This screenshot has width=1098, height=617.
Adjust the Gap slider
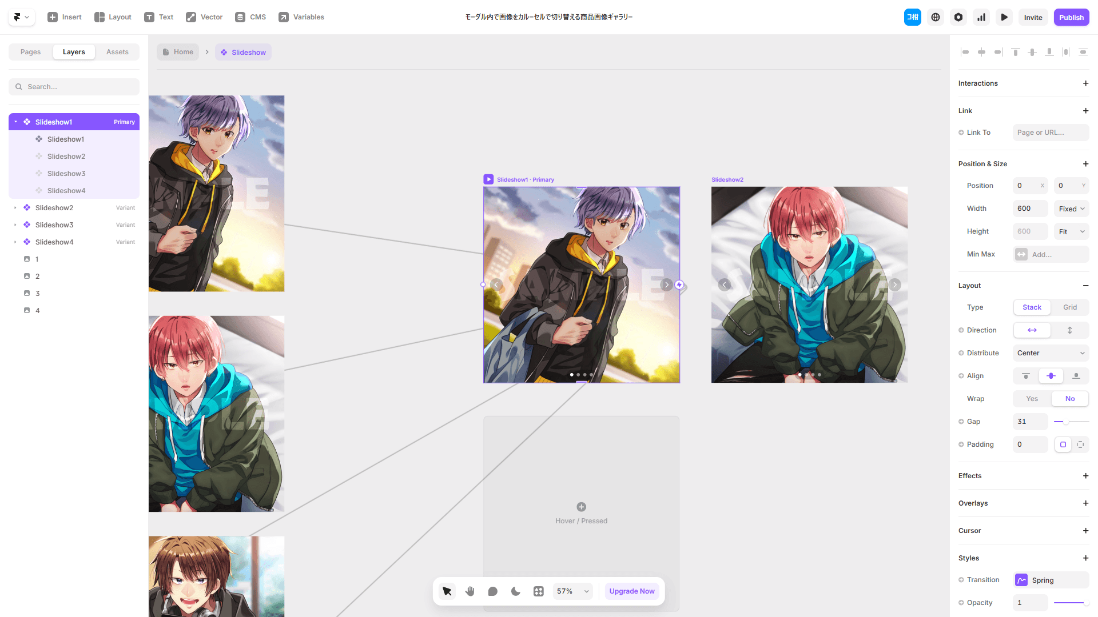coord(1066,422)
